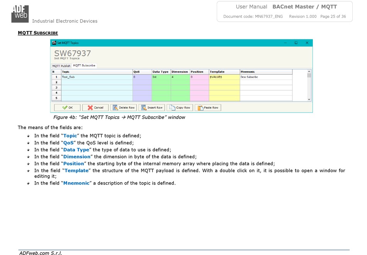Click the Template column header

224,72
